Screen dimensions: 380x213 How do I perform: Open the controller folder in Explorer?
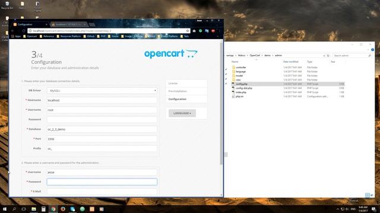click(239, 67)
